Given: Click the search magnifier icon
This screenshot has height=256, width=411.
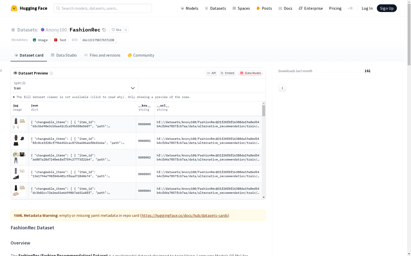Looking at the screenshot, I should click(x=58, y=8).
